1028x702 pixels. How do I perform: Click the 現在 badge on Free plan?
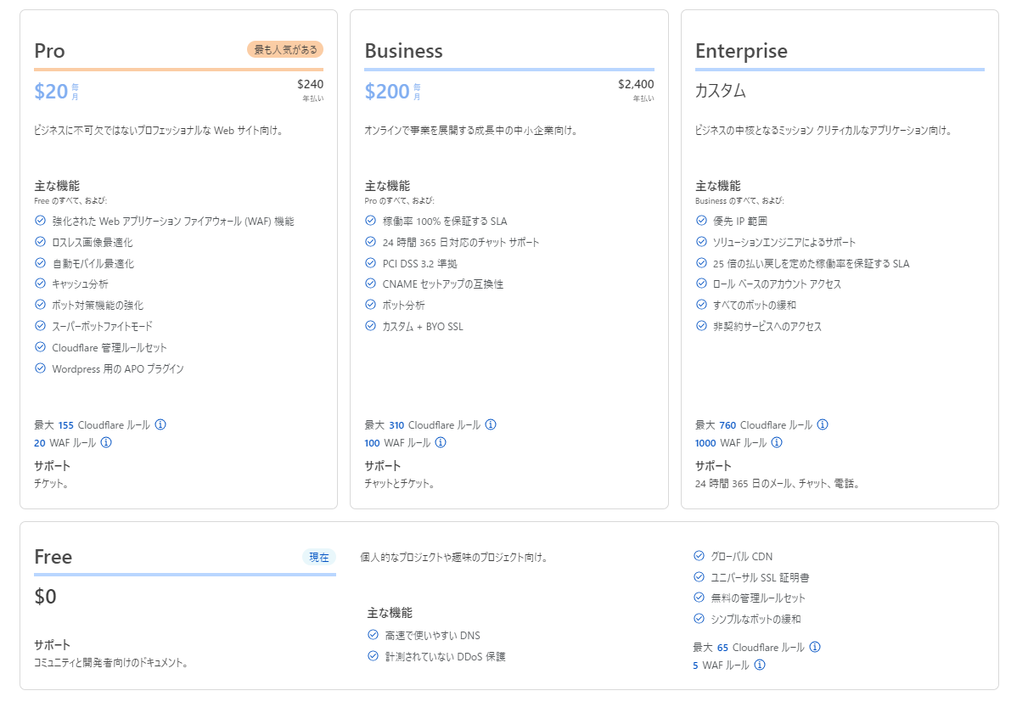(319, 558)
